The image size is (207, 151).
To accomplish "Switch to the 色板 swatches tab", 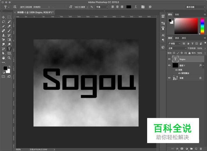I will (177, 15).
